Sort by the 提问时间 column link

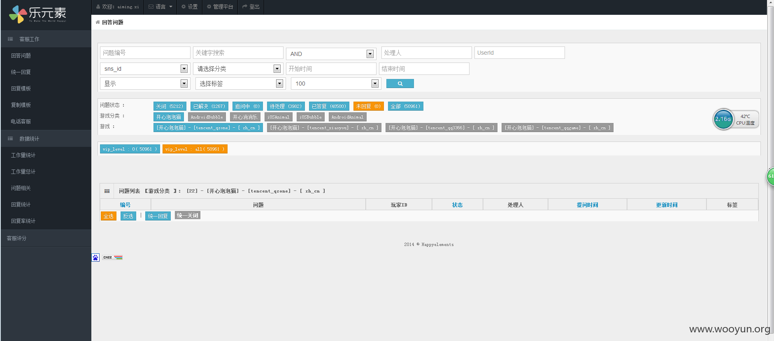pos(587,205)
